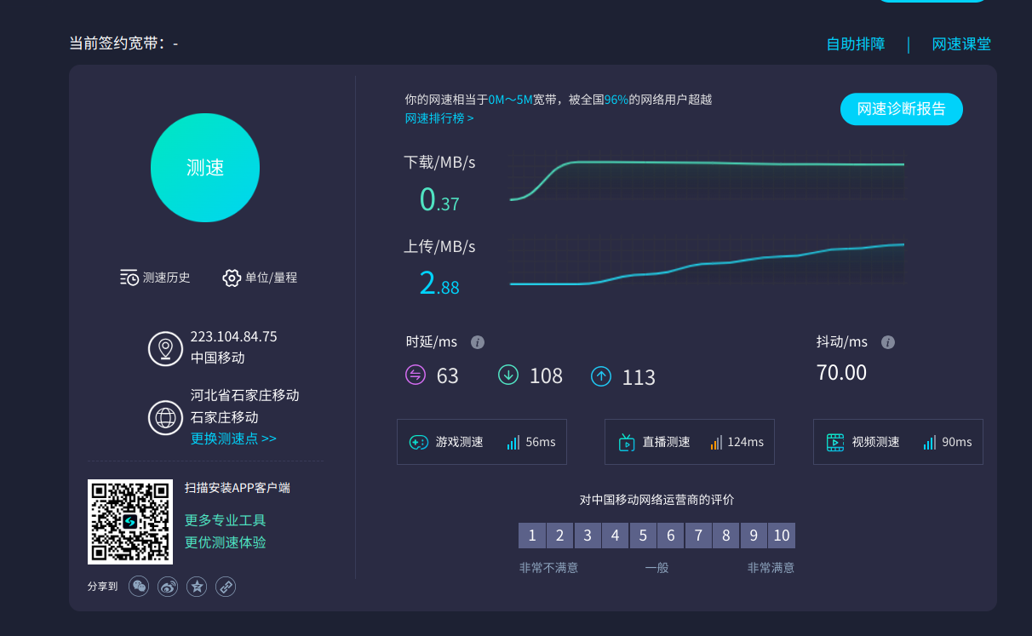
Task: Rate the operator 6 out of 10
Action: [x=671, y=536]
